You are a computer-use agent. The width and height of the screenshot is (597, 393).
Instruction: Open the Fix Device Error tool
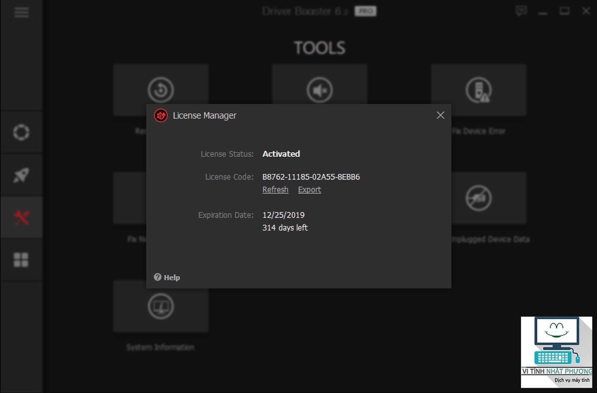[479, 90]
